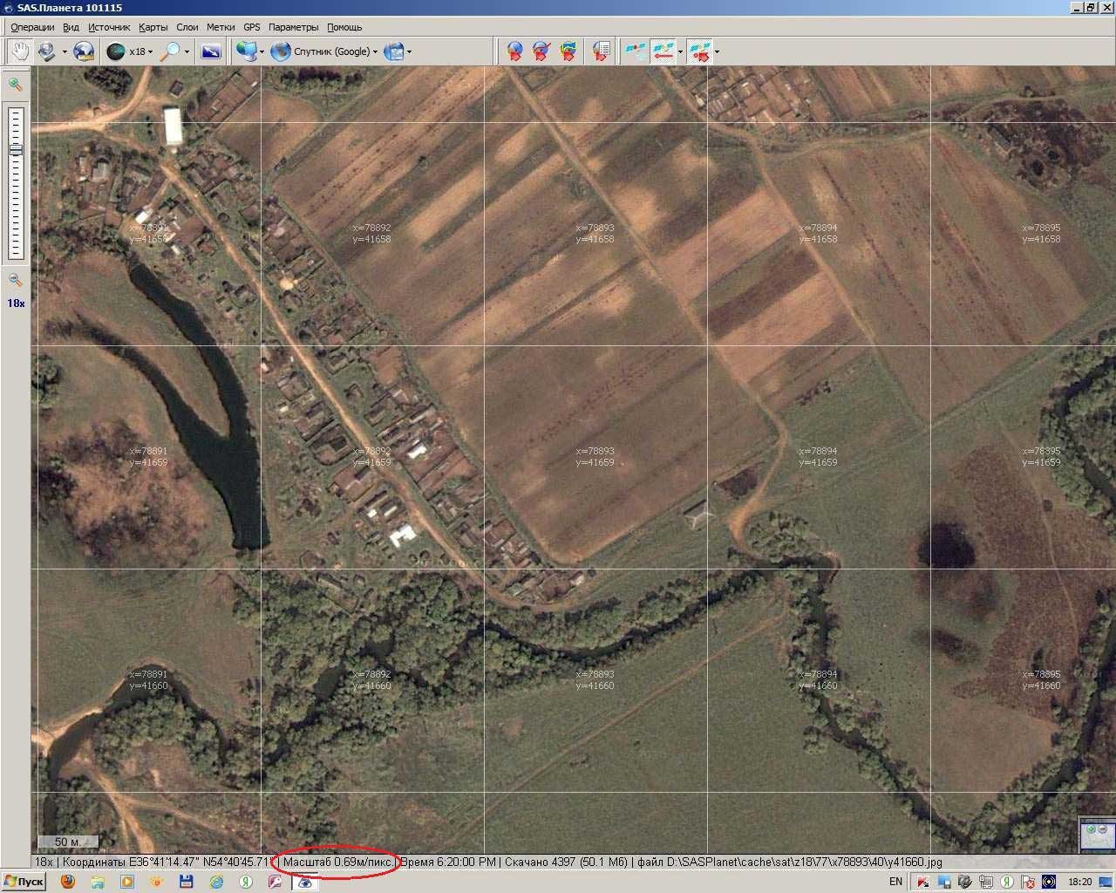The height and width of the screenshot is (893, 1116).
Task: Click the Время 6:20:00 PM status text
Action: (x=448, y=862)
